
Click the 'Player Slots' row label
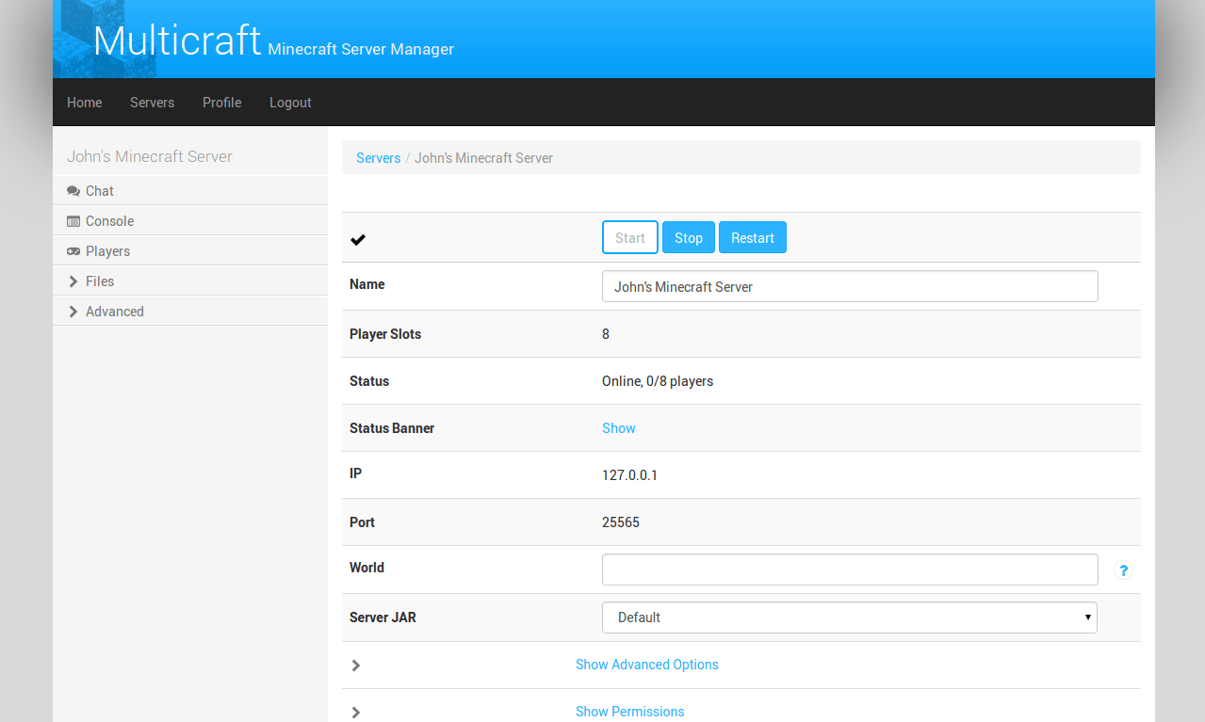click(385, 334)
